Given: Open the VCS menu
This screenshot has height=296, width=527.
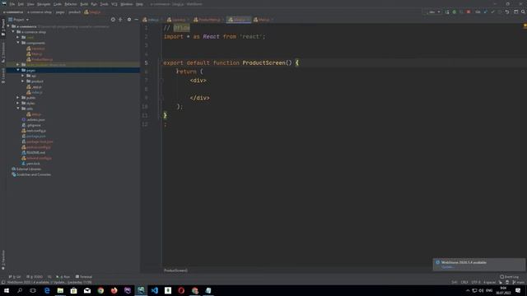Looking at the screenshot, I should pos(114,4).
